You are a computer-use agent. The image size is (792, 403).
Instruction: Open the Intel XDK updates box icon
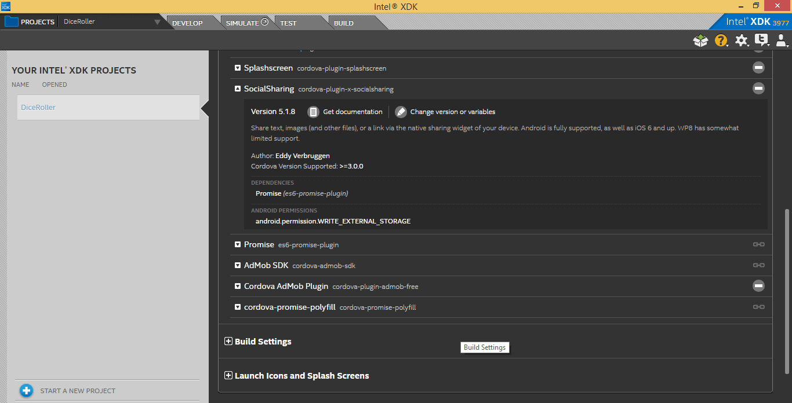tap(700, 41)
